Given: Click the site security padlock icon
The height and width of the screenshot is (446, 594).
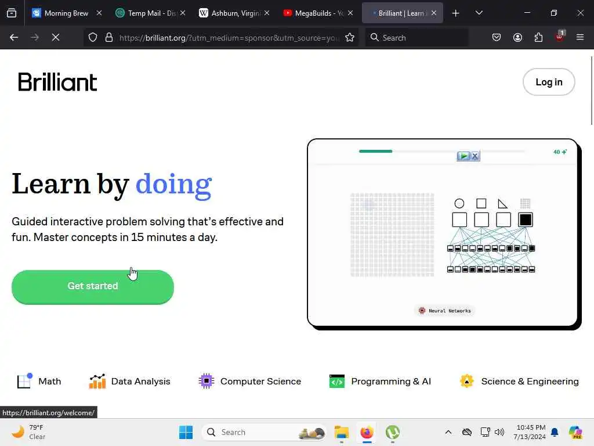Looking at the screenshot, I should point(109,38).
